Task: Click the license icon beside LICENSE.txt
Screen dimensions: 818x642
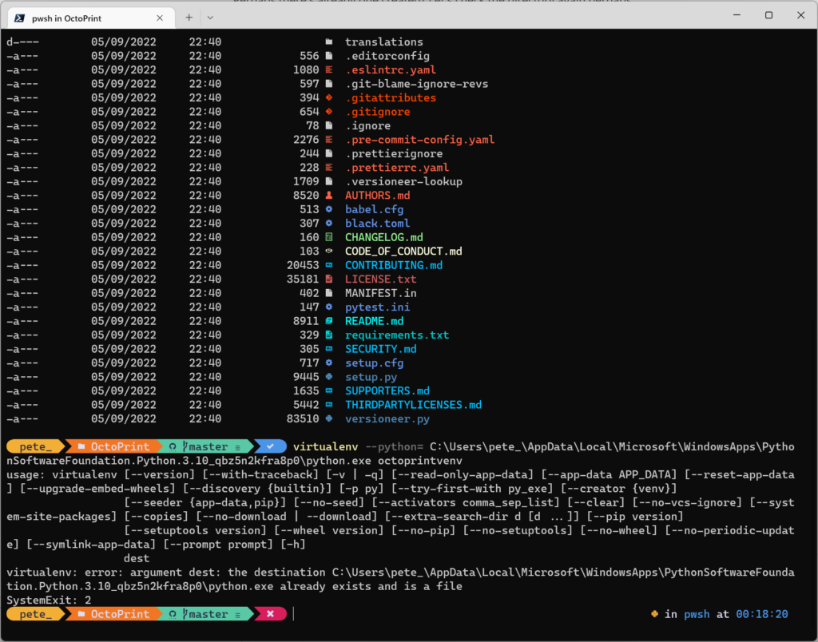Action: tap(329, 279)
